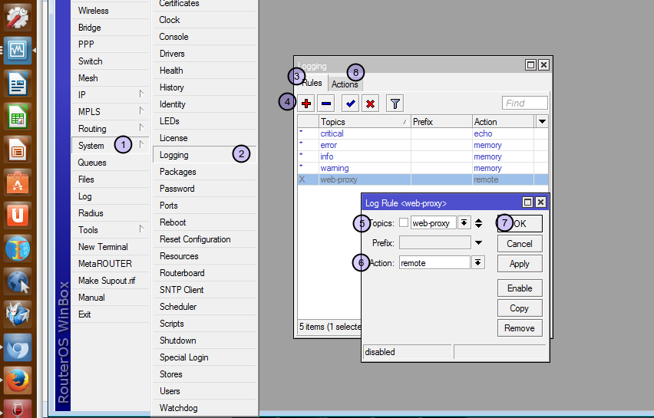Open the Routing menu
This screenshot has width=654, height=418.
(93, 129)
